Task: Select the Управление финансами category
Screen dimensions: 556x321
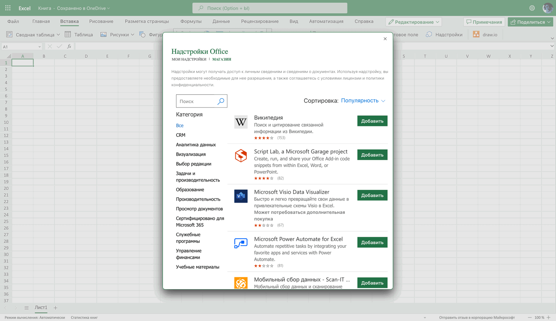Action: click(x=189, y=254)
